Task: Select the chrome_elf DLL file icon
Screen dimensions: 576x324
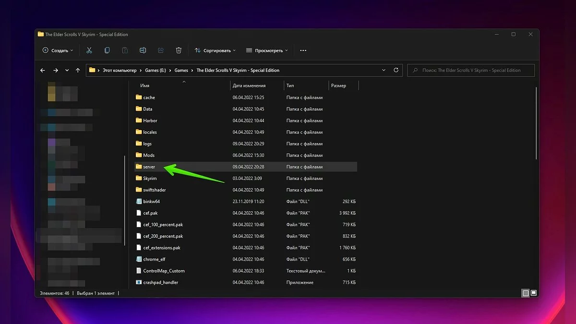Action: point(139,259)
